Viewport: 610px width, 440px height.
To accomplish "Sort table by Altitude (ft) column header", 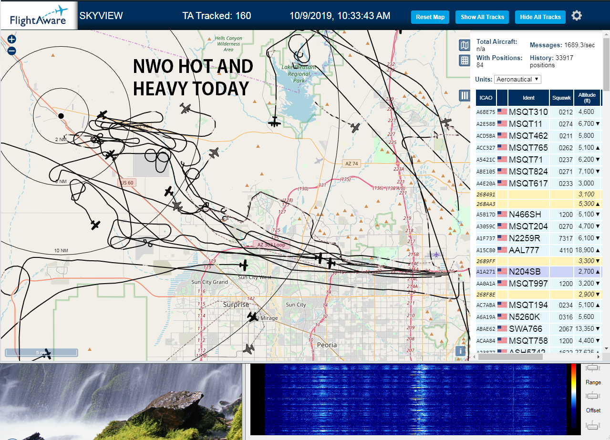I will 587,98.
